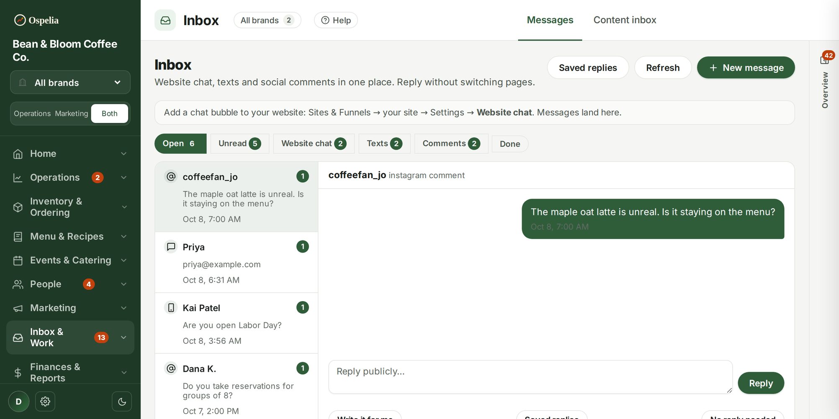Expand the Inventory & Ordering chevron
The image size is (839, 419).
click(x=124, y=207)
